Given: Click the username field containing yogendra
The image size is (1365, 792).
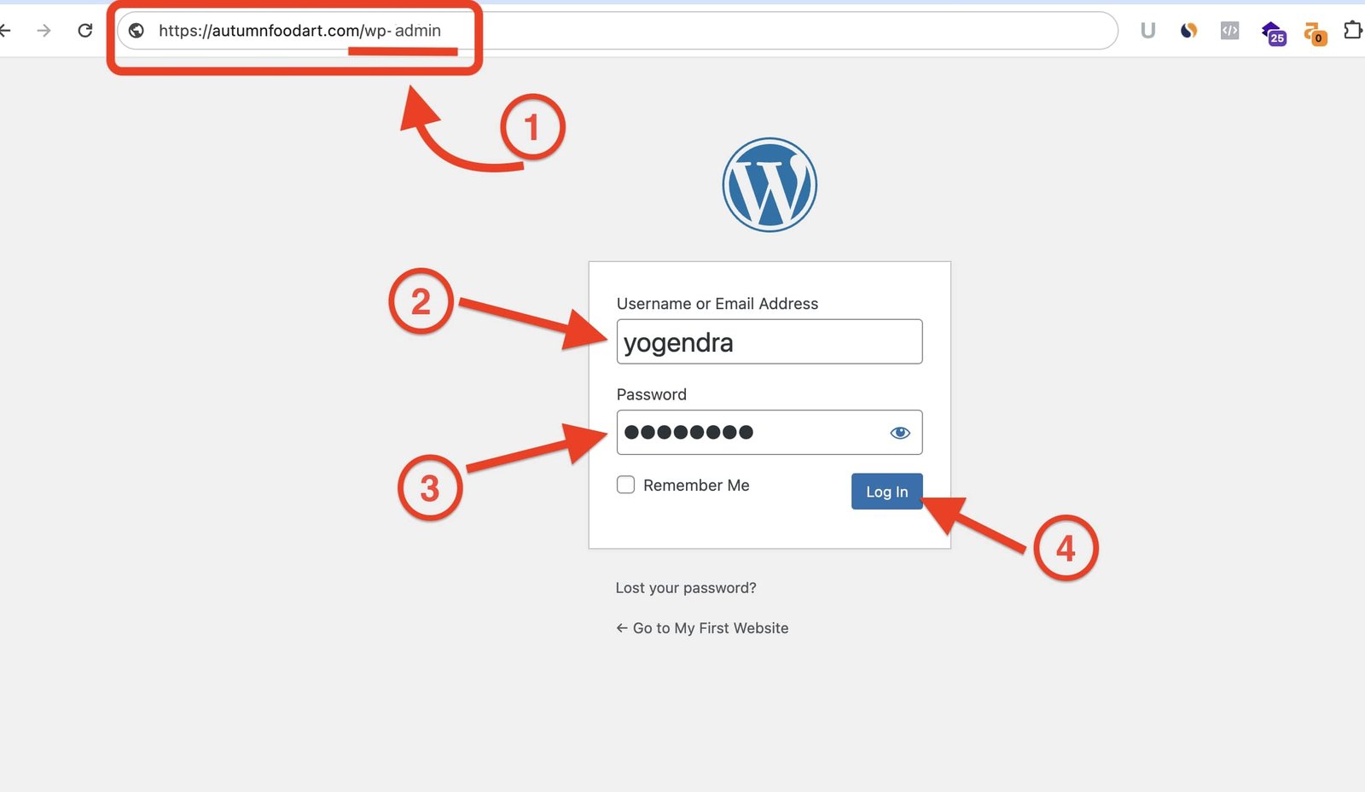Looking at the screenshot, I should pos(770,341).
